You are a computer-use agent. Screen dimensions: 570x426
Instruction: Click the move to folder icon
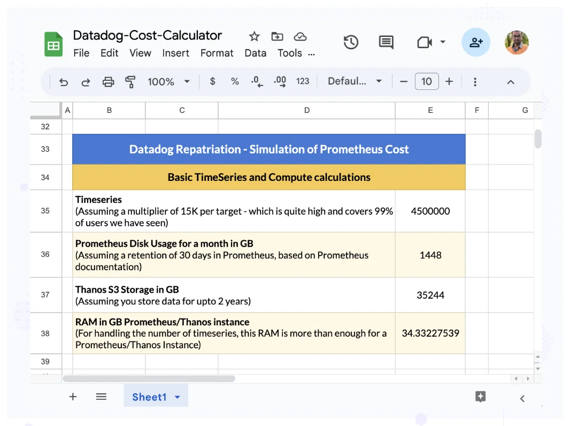click(277, 36)
